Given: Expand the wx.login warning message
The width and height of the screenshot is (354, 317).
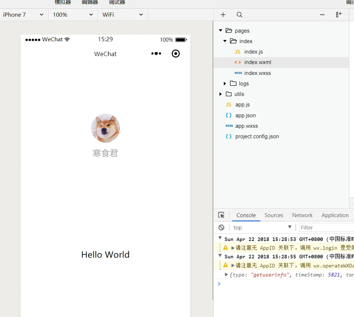Looking at the screenshot, I should 233,248.
